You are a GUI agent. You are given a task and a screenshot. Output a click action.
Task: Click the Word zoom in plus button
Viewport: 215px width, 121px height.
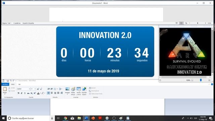click(x=206, y=23)
